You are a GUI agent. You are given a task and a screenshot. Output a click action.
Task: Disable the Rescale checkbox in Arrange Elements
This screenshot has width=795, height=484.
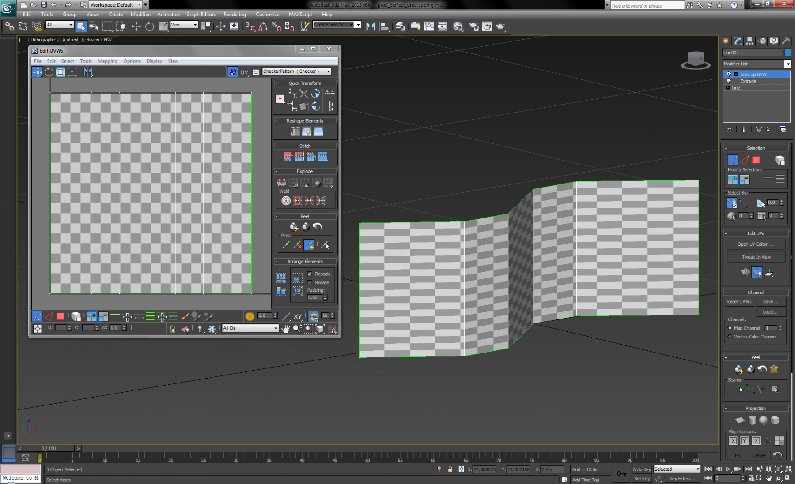[309, 274]
